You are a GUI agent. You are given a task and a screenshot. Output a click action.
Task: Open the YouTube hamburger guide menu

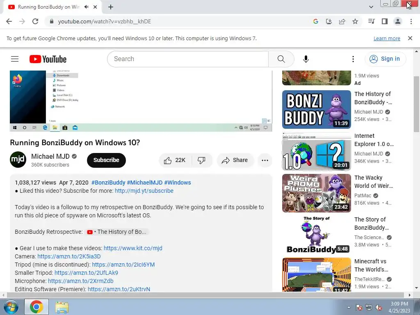pos(15,59)
